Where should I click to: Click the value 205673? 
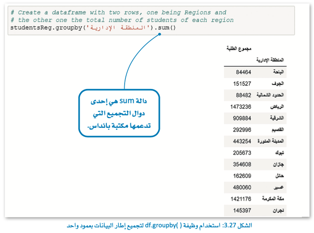[x=242, y=153]
